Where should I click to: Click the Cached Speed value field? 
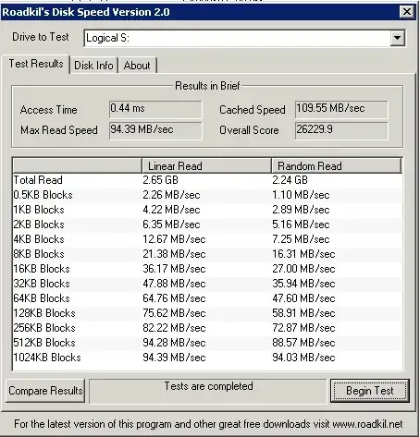341,109
